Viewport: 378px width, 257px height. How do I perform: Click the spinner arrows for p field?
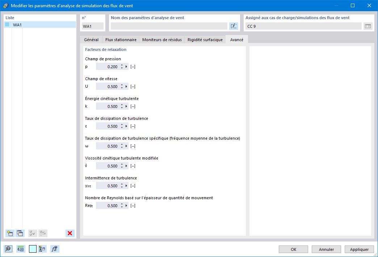coord(122,66)
